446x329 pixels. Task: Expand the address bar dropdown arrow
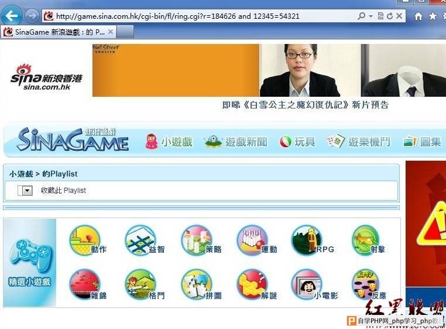[370, 16]
